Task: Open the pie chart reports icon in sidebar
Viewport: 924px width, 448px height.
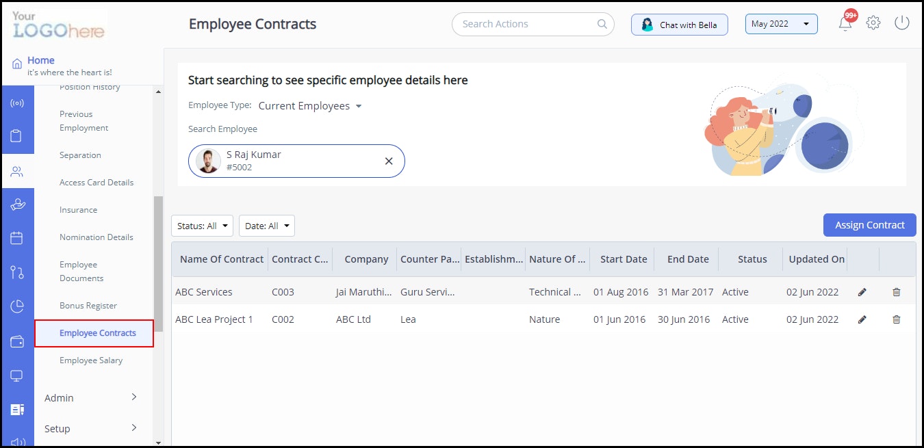Action: (17, 306)
